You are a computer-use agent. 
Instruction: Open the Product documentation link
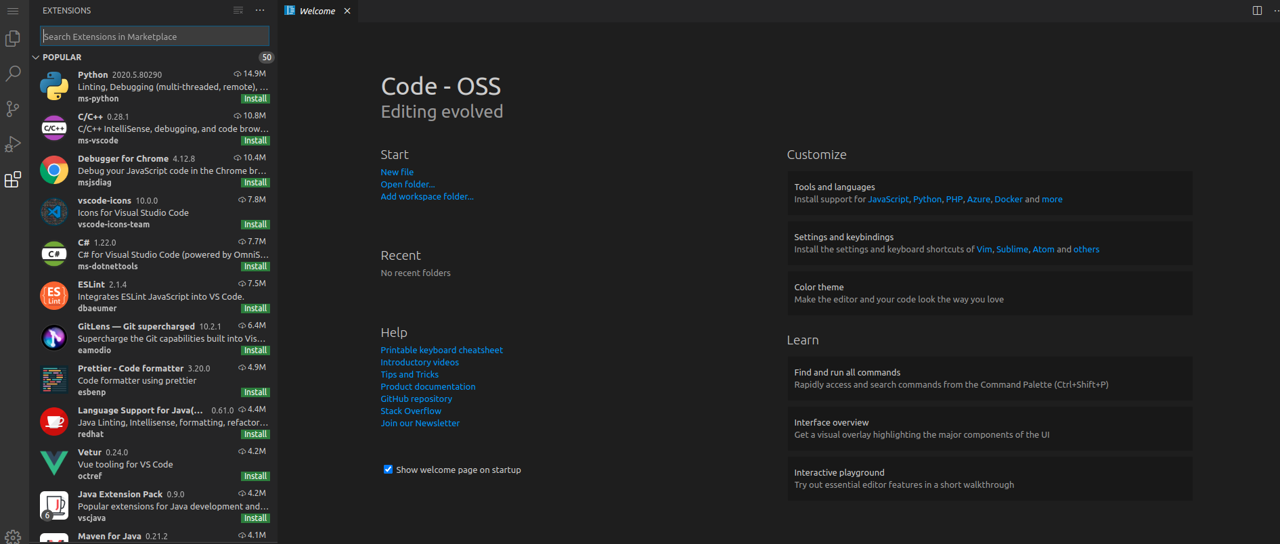coord(428,386)
